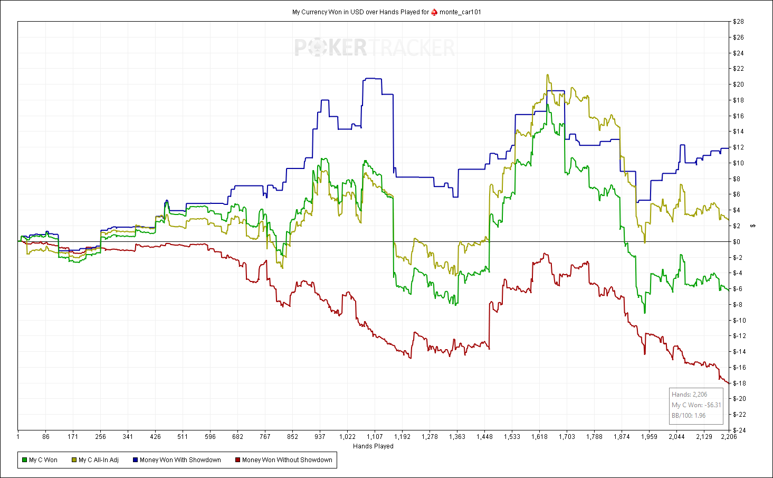The height and width of the screenshot is (478, 773).
Task: Click the "426" x-axis tick label
Action: click(x=155, y=437)
